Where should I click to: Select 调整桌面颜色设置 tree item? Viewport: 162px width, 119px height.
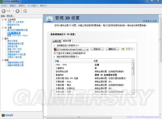15,44
